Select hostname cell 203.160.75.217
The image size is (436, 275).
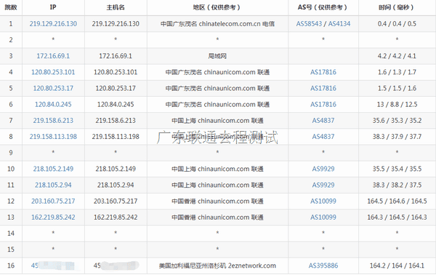point(116,202)
